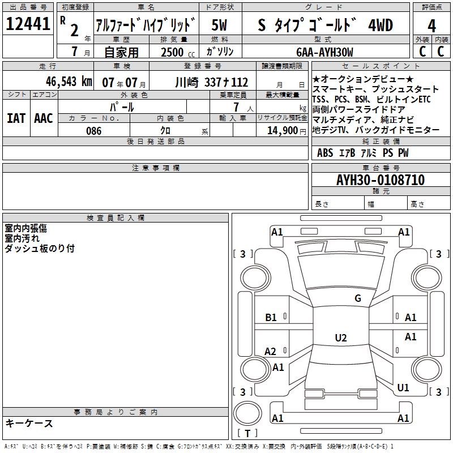Click exterior color パール

pyautogui.click(x=122, y=107)
